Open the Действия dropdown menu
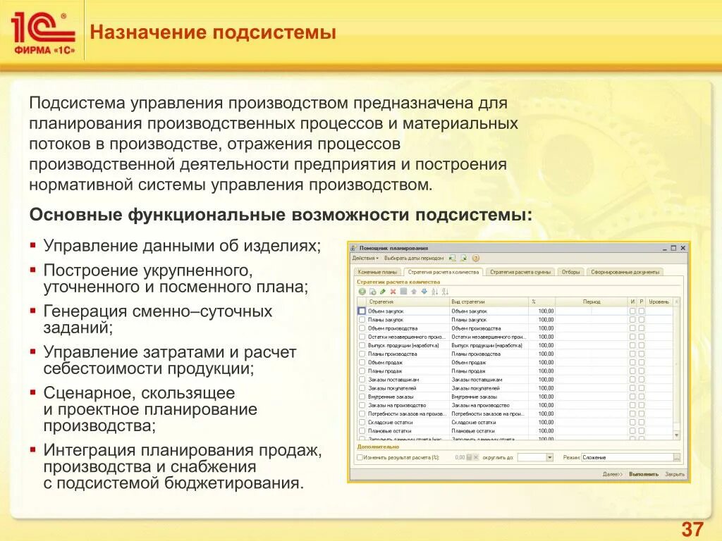The height and width of the screenshot is (541, 722). pyautogui.click(x=366, y=259)
